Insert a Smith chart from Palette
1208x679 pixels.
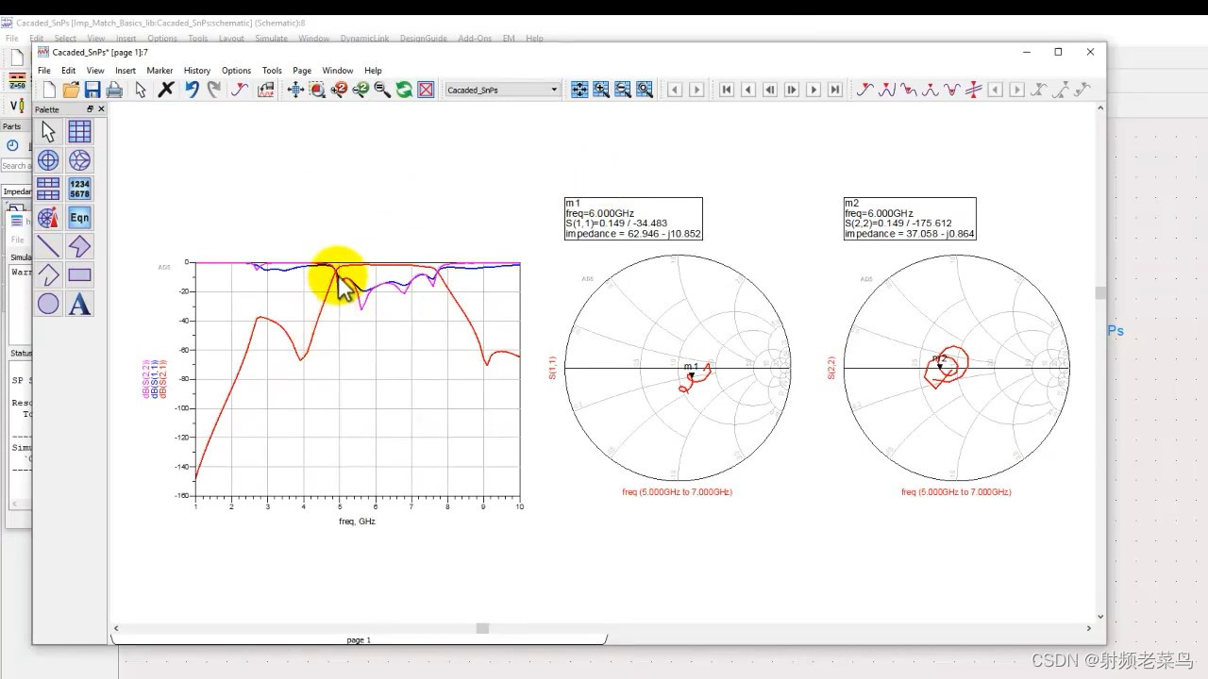(x=79, y=160)
